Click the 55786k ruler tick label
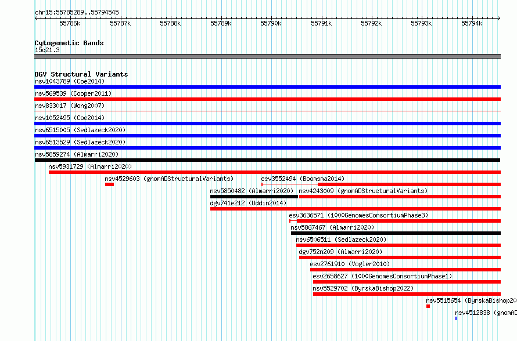This screenshot has height=341, width=517. (x=70, y=23)
